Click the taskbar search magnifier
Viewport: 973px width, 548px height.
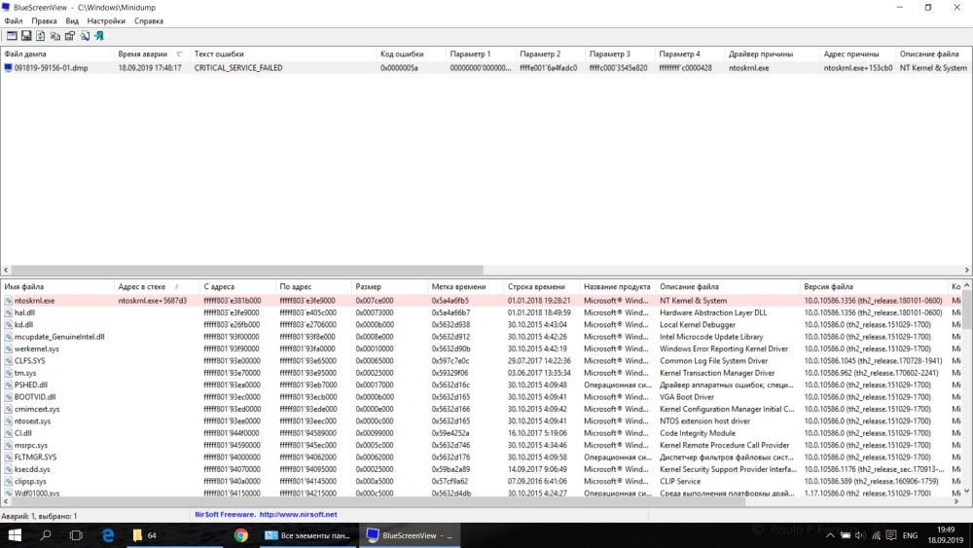[46, 535]
